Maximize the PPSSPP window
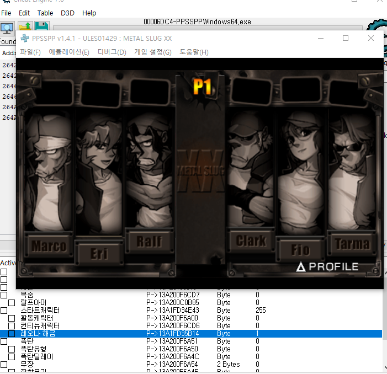The image size is (387, 374). click(346, 38)
